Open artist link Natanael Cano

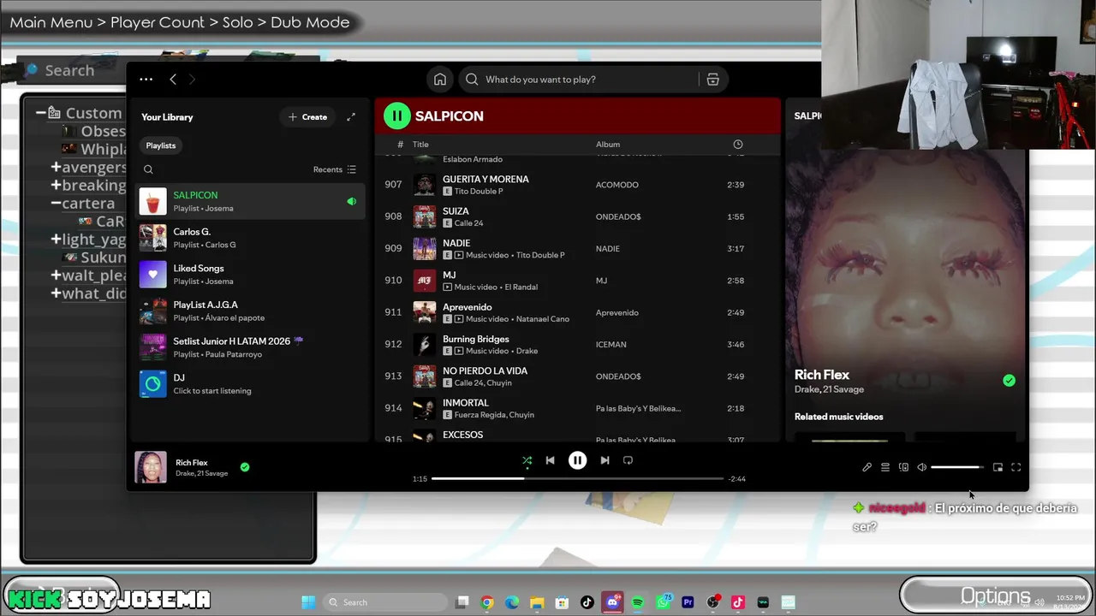(542, 319)
